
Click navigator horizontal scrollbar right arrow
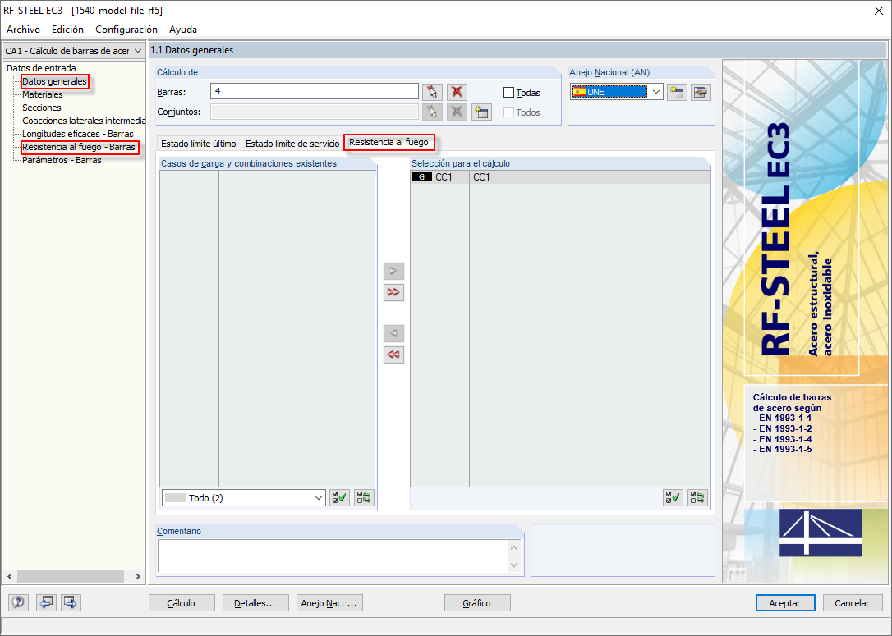(138, 576)
